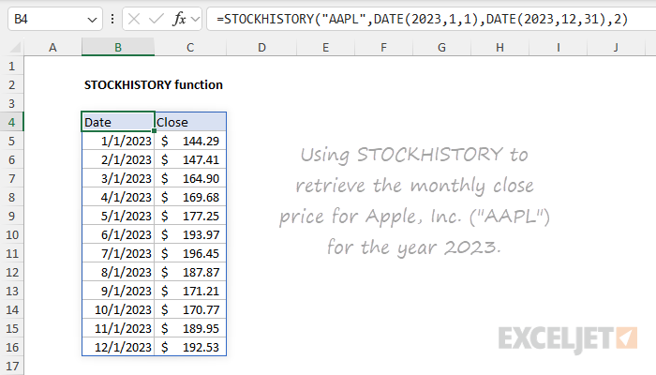Click the formula bar options dots handle
The width and height of the screenshot is (656, 375).
click(x=112, y=20)
